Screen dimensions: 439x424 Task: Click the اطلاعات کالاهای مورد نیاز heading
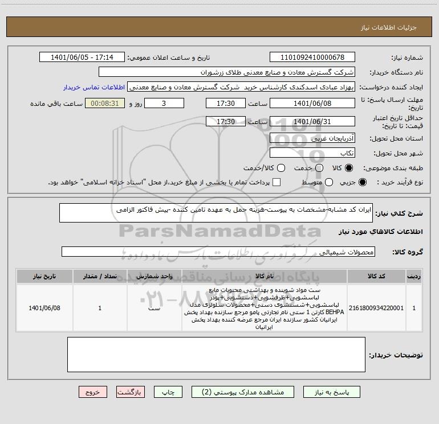click(381, 232)
